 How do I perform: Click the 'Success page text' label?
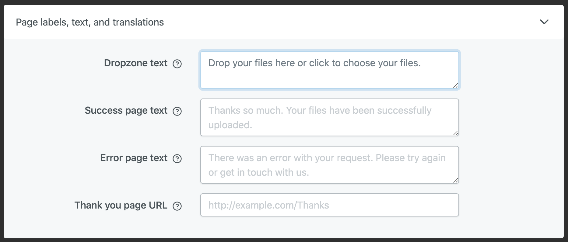tap(126, 110)
